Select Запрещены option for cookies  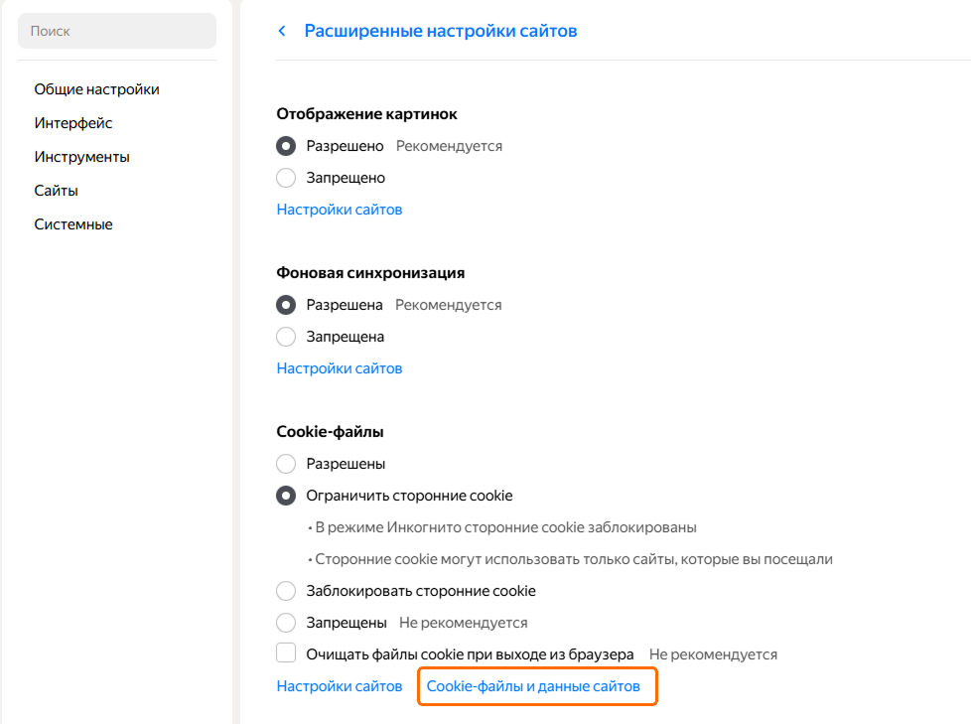point(286,623)
